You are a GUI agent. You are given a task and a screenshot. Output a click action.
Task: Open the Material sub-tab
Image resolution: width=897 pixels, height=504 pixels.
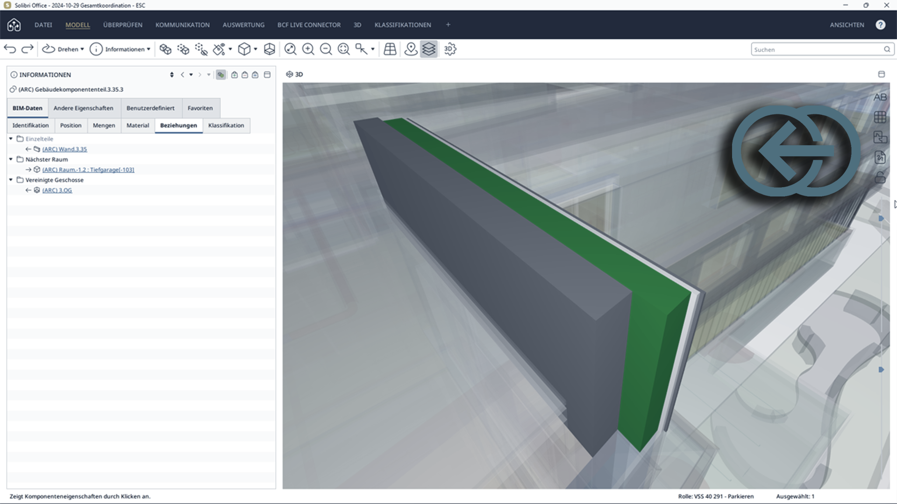click(x=138, y=126)
